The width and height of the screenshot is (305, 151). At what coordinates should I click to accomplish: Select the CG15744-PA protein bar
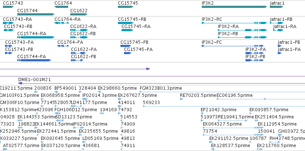(34, 60)
